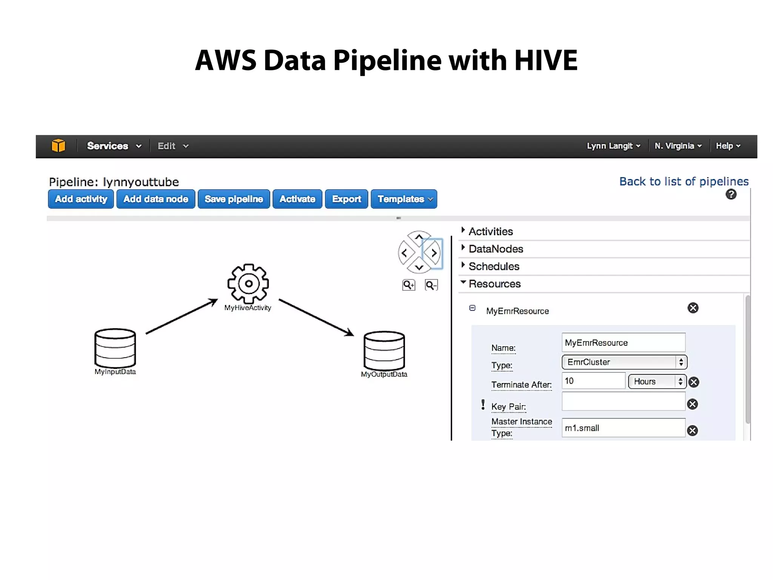
Task: Click the Key Pair warning exclamation icon
Action: point(483,405)
